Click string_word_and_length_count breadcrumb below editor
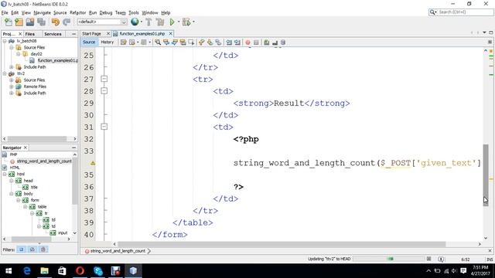The height and width of the screenshot is (278, 495). pyautogui.click(x=118, y=251)
